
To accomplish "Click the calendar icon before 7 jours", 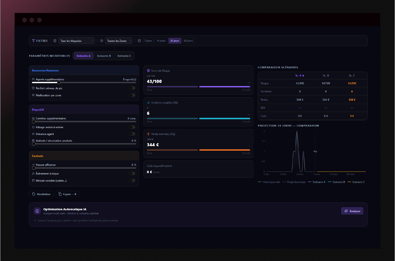I will coord(139,41).
